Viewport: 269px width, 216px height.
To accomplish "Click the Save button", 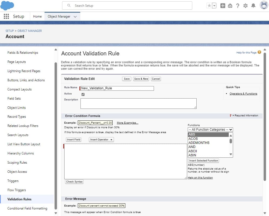I will click(x=127, y=79).
